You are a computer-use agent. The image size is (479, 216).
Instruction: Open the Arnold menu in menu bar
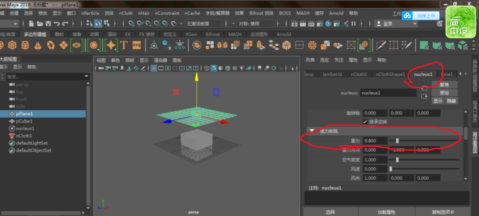(x=336, y=13)
